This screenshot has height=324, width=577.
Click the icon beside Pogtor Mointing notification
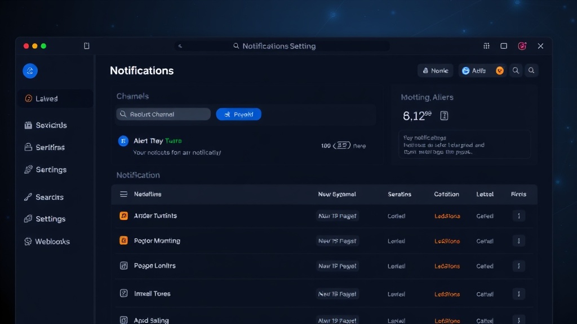(x=123, y=241)
